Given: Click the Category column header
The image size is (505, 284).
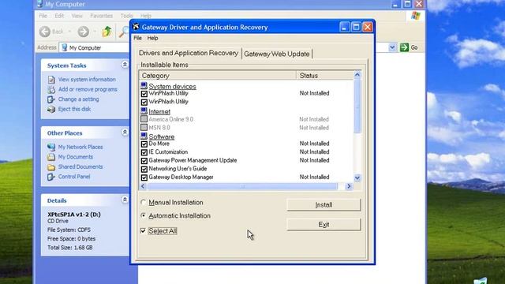Looking at the screenshot, I should click(218, 76).
